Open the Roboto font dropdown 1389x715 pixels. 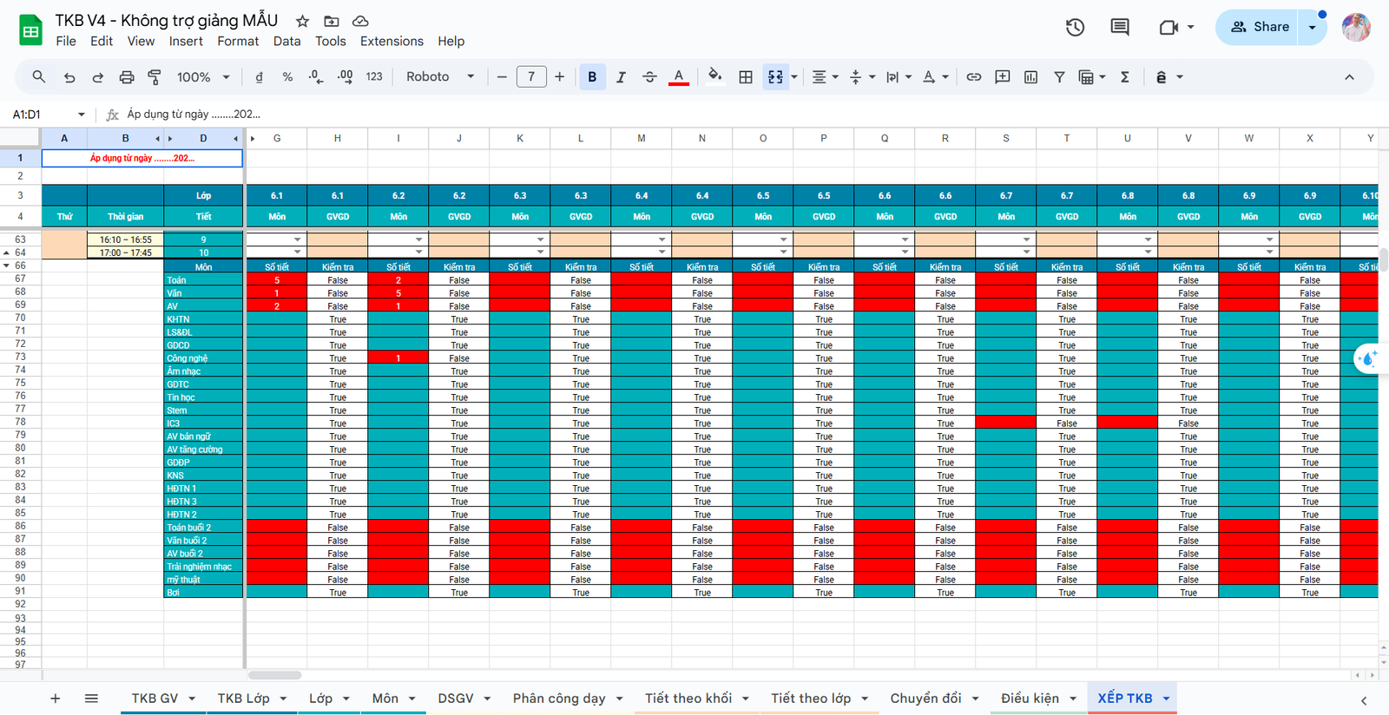pyautogui.click(x=440, y=77)
